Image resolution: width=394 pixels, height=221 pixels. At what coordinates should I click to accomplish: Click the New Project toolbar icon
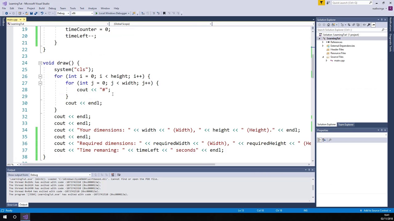tap(20, 13)
